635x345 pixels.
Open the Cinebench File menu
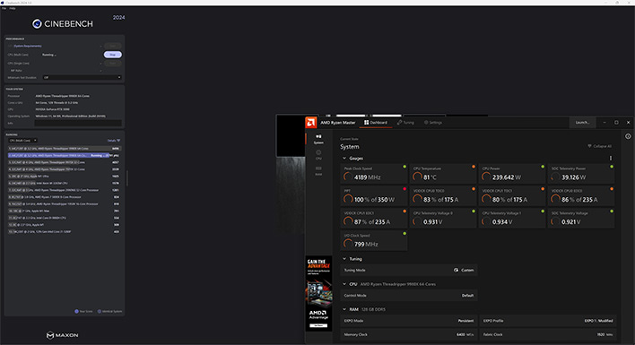[4, 8]
